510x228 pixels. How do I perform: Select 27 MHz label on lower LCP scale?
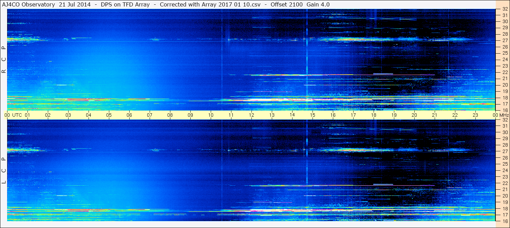pos(505,151)
